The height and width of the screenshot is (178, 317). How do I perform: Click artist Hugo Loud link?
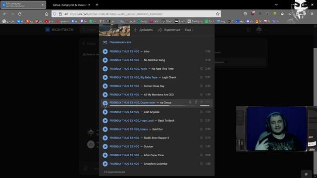147,121
